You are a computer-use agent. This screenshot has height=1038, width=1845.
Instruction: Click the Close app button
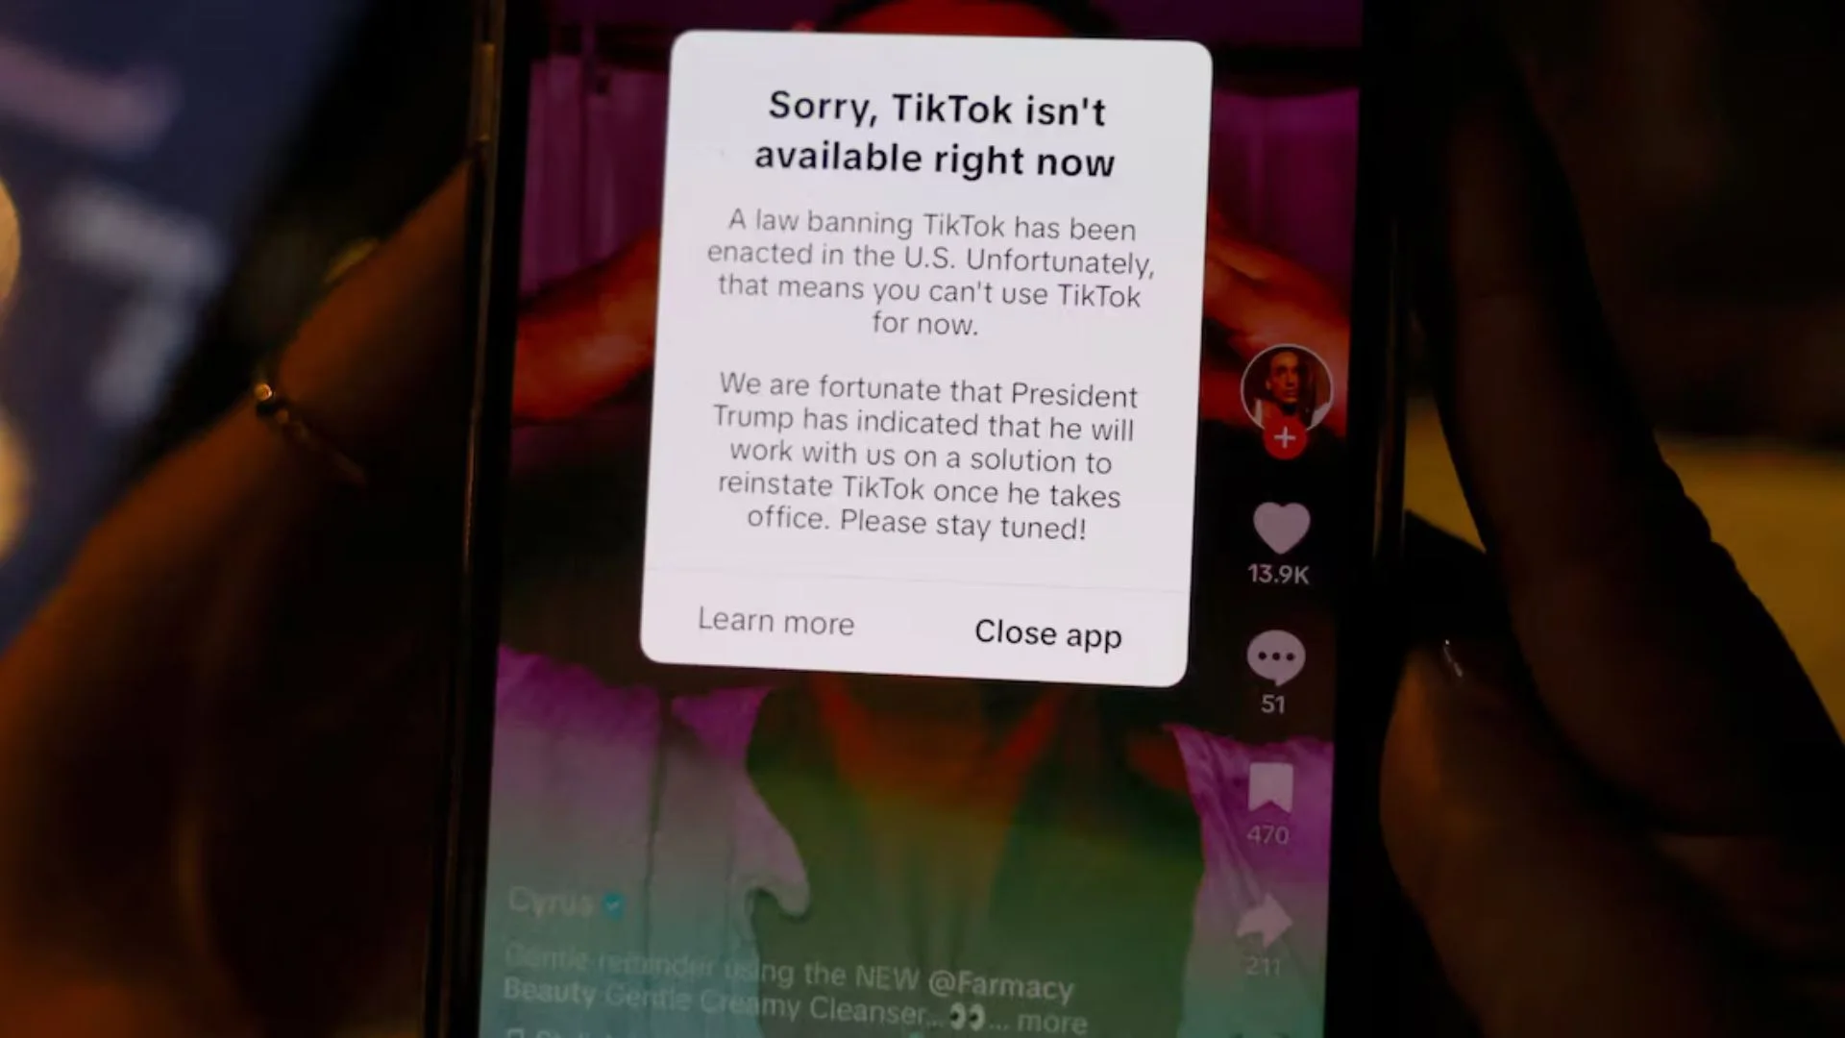click(1045, 631)
